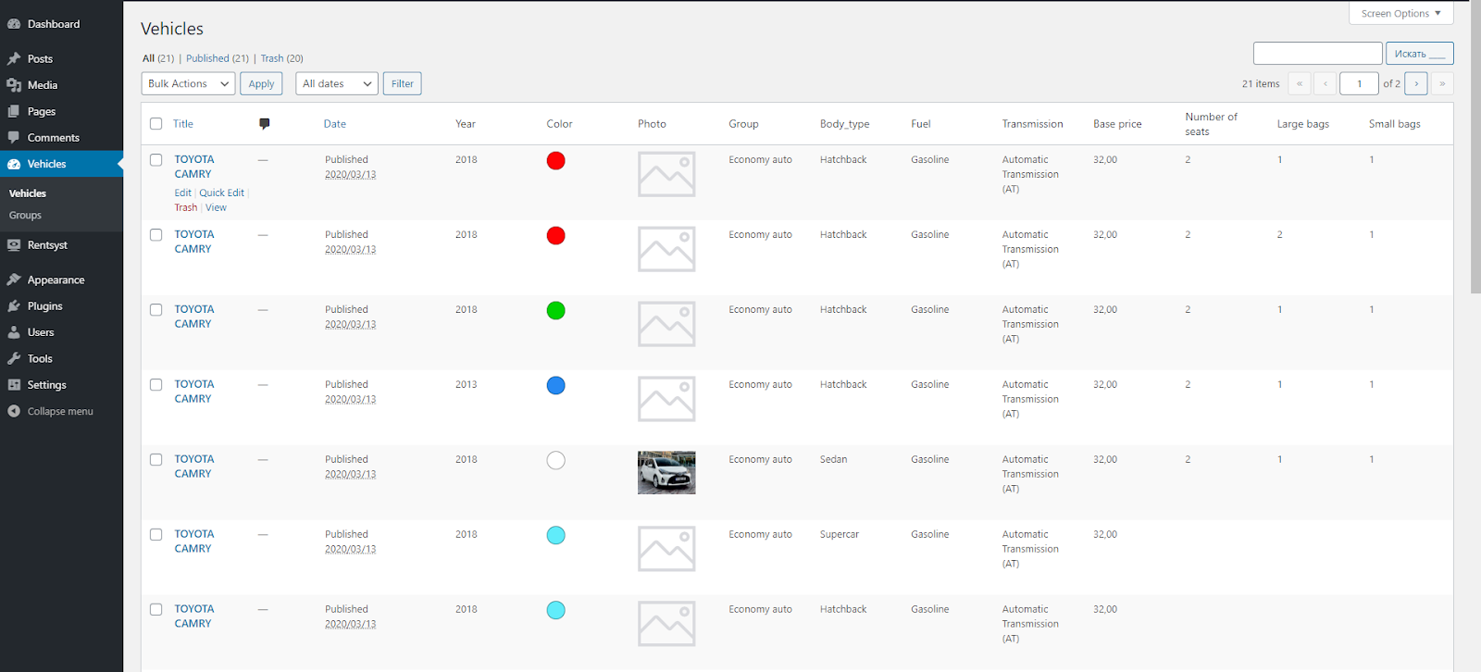Click the Plugins plug icon

coord(14,306)
